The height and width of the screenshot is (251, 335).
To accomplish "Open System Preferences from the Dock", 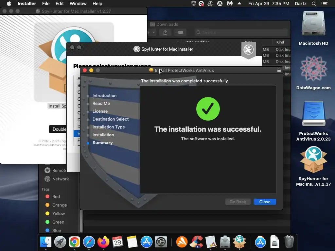I will (x=161, y=242).
